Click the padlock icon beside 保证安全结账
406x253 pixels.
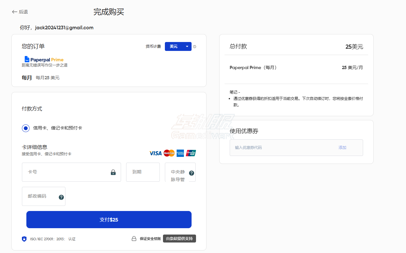(134, 239)
